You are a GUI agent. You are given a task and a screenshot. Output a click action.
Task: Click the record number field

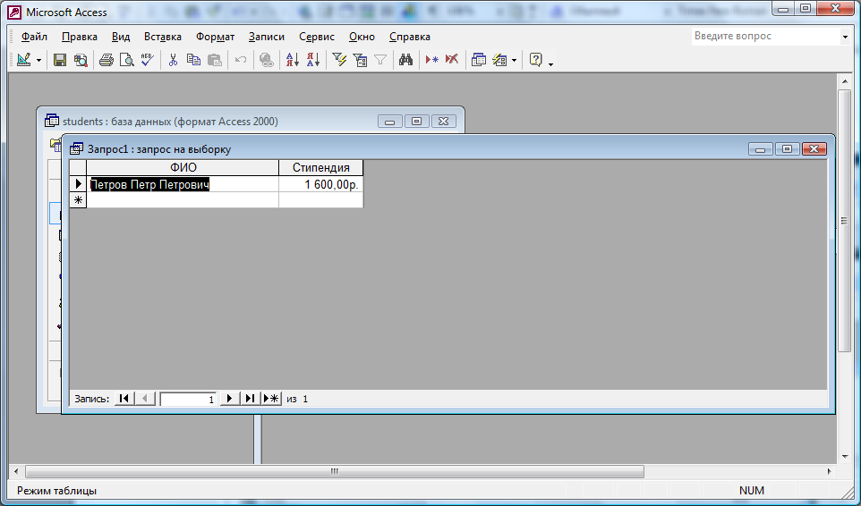click(188, 399)
